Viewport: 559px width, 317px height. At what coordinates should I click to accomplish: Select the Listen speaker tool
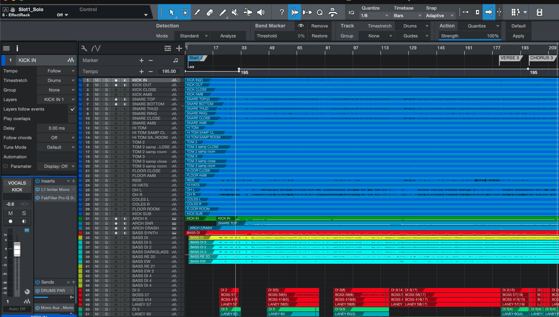(x=261, y=12)
